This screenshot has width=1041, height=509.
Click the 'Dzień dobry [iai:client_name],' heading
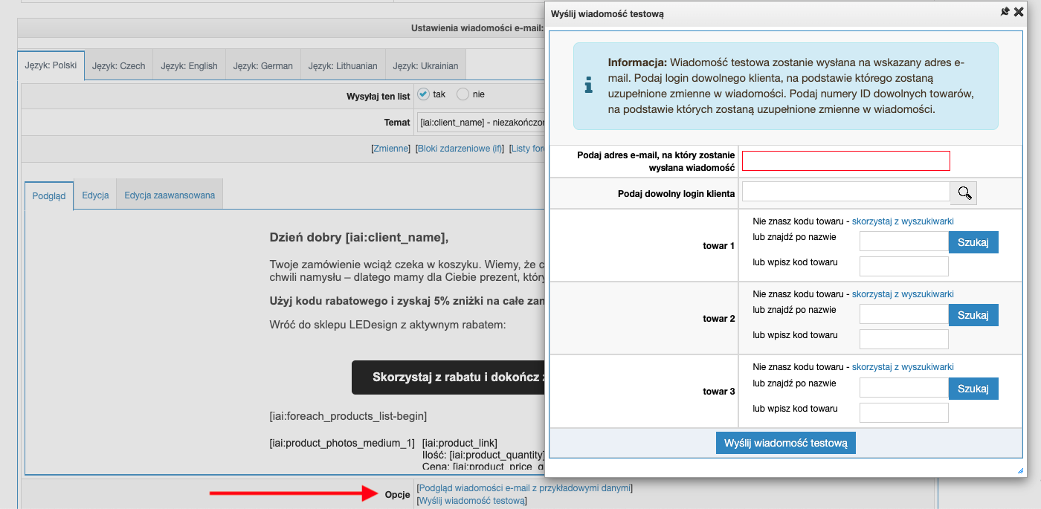click(359, 238)
